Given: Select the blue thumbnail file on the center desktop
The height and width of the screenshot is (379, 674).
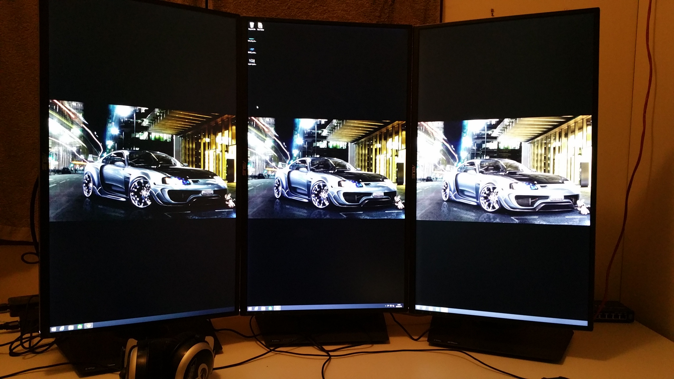Looking at the screenshot, I should coord(252,51).
